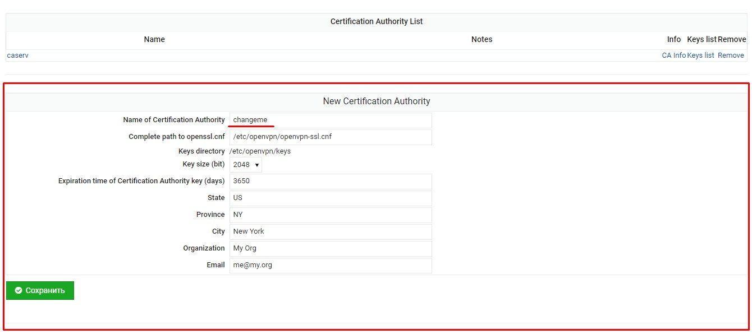Click the New Certification Authority section heading
Screen dimensions: 752x334
click(376, 101)
